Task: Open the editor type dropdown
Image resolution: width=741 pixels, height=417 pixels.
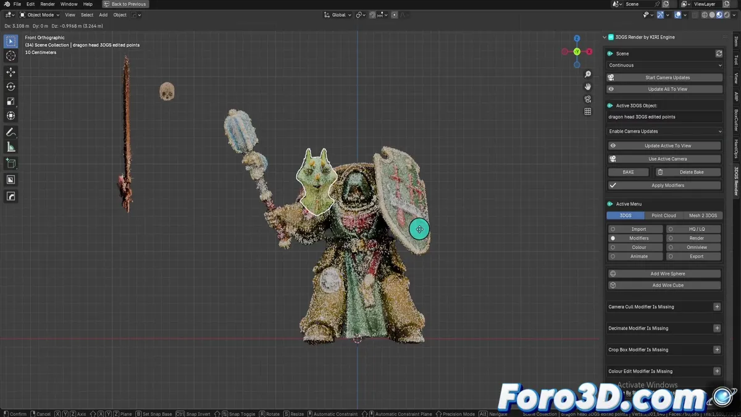Action: pyautogui.click(x=9, y=15)
